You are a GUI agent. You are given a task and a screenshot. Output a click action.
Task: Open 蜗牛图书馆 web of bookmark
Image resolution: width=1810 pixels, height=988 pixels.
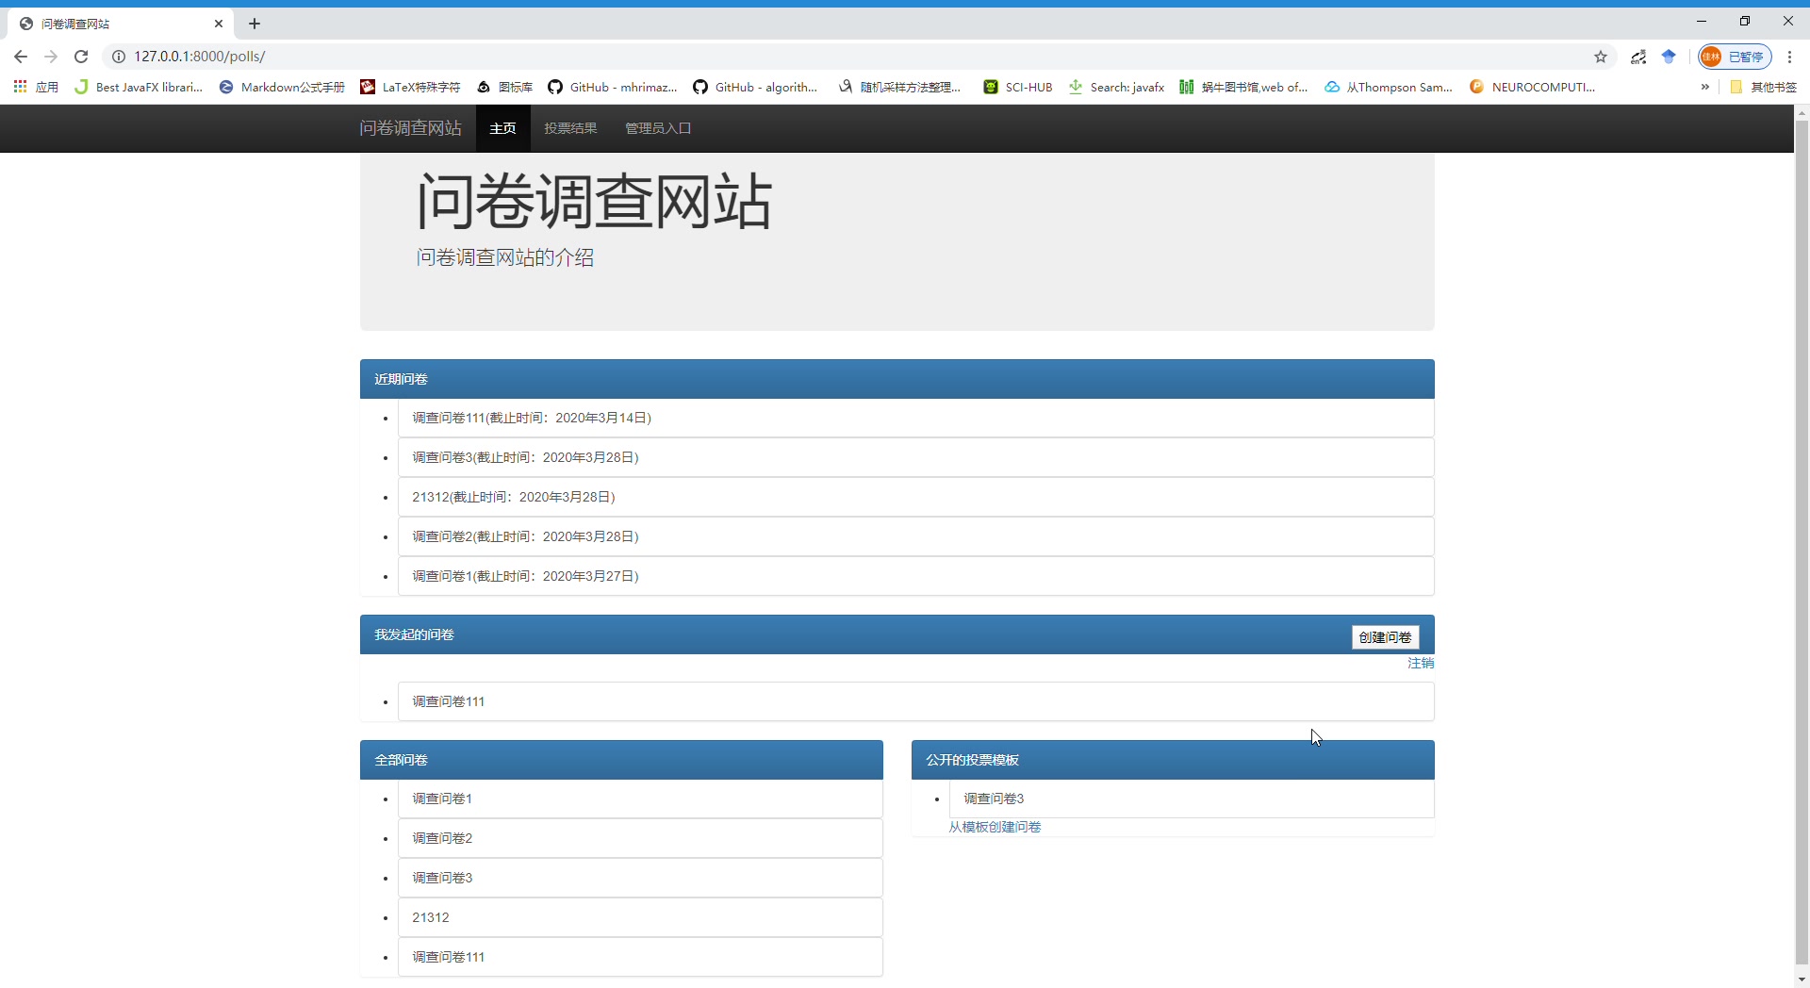pos(1243,87)
